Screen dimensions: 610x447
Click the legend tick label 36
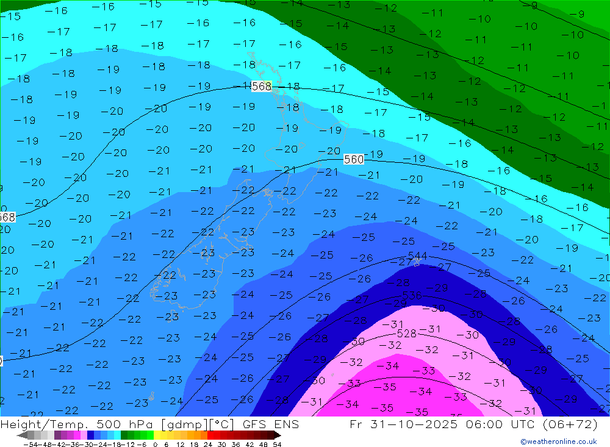[x=235, y=445]
